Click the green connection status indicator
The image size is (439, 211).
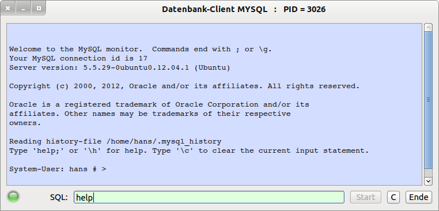[13, 197]
